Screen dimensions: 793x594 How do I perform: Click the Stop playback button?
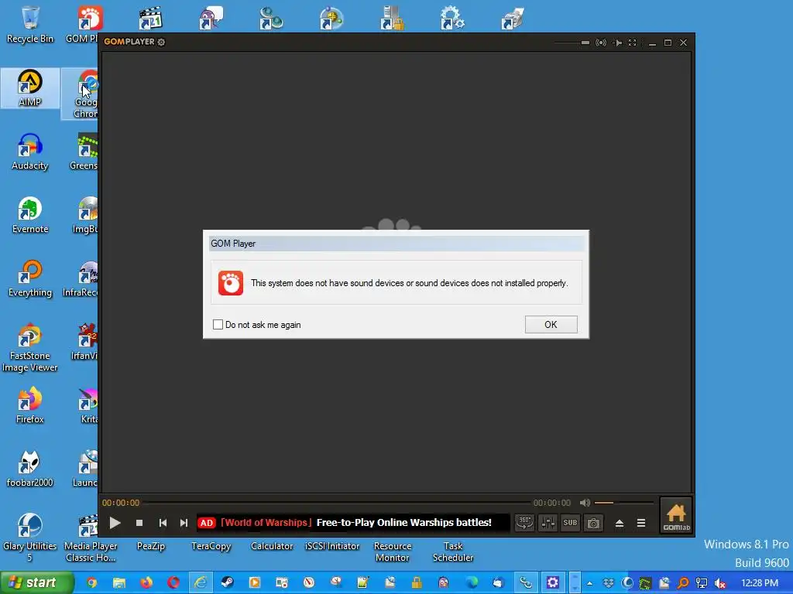tap(139, 523)
